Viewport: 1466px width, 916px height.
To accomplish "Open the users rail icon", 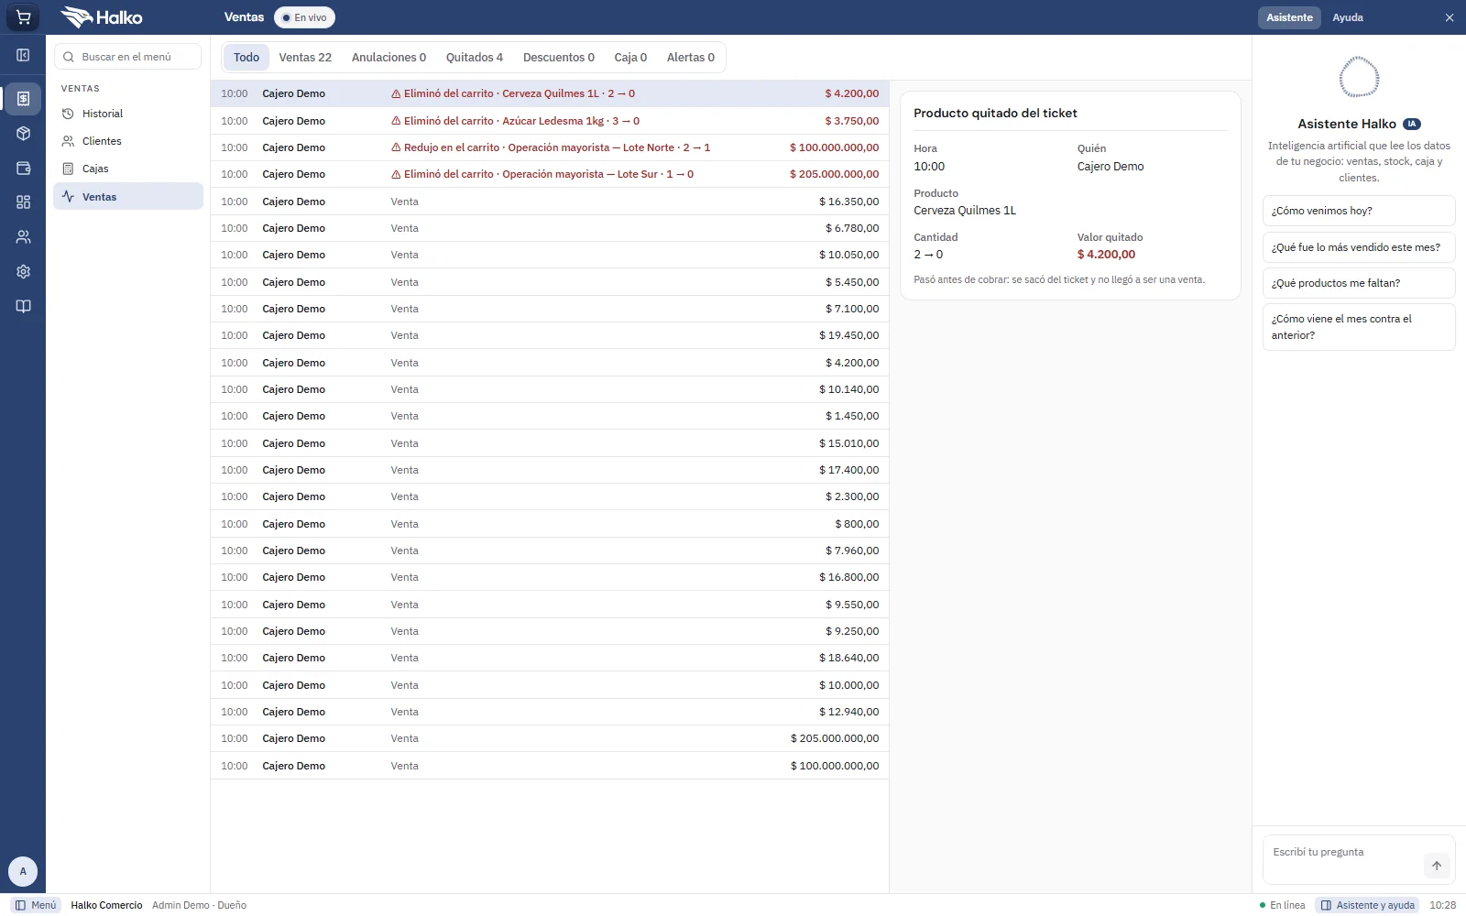I will click(23, 237).
